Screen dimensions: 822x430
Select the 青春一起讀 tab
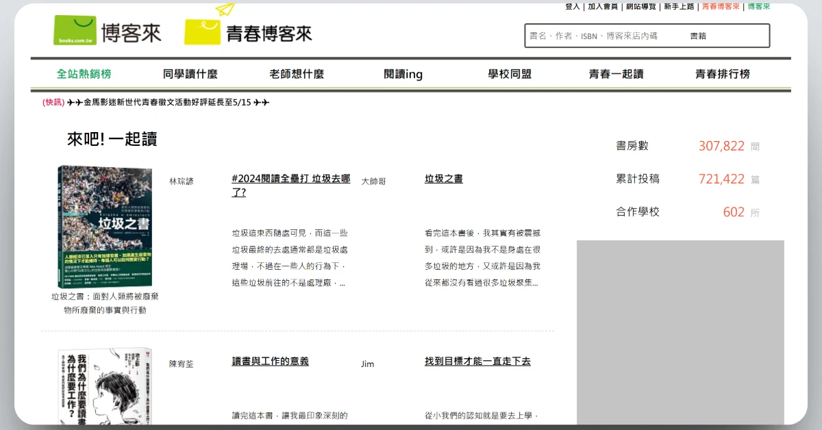point(616,74)
